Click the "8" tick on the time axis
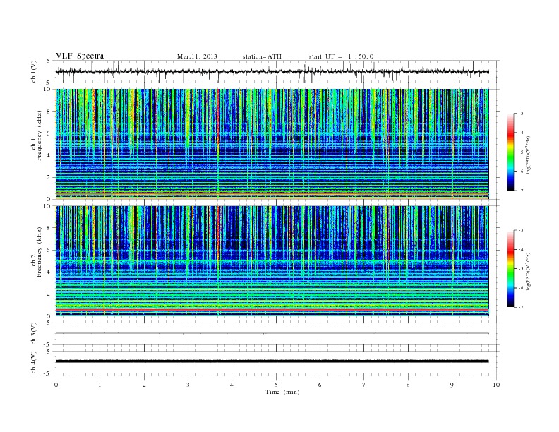 [x=408, y=385]
